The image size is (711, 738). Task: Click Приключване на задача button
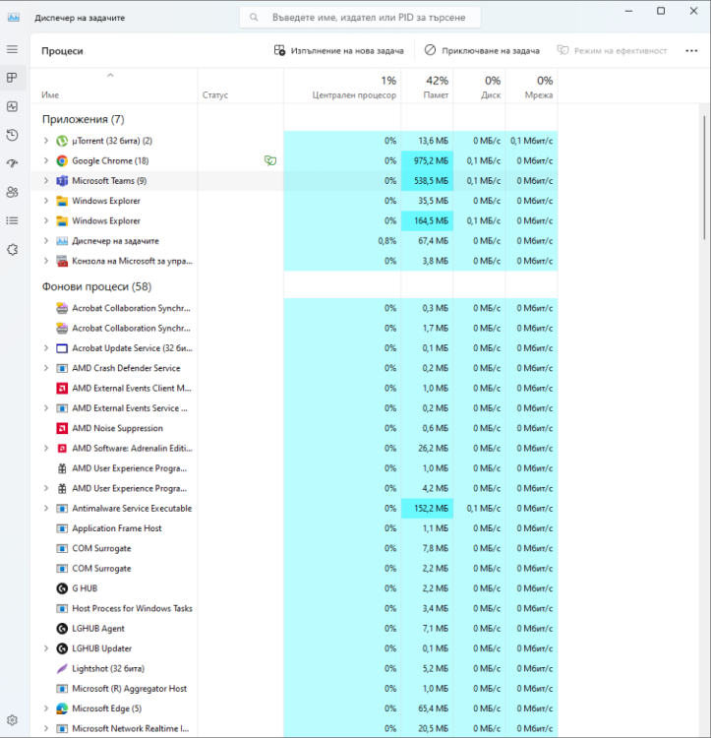coord(482,51)
